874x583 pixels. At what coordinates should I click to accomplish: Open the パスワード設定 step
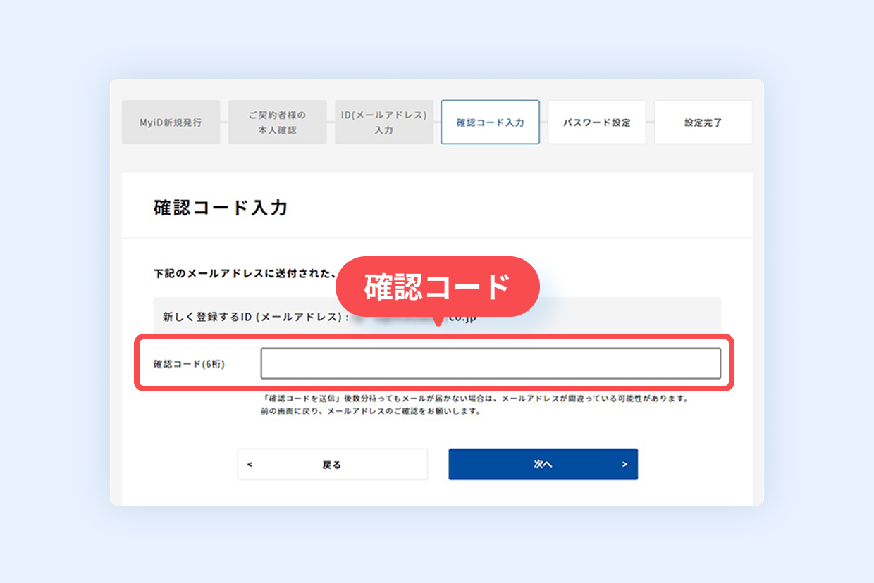point(597,123)
